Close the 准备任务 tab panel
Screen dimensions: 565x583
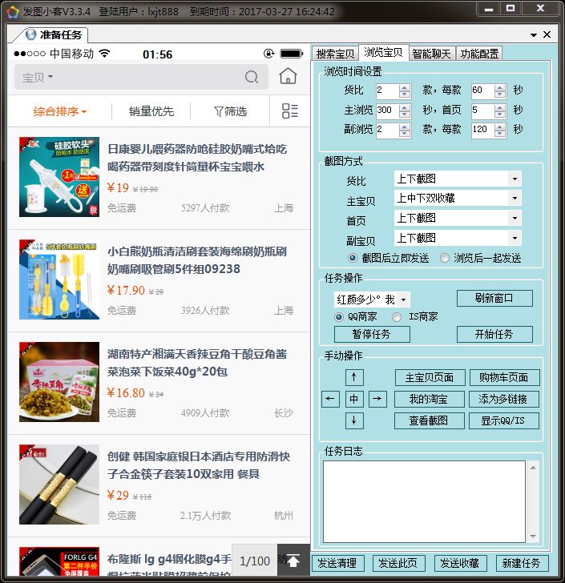pyautogui.click(x=547, y=34)
